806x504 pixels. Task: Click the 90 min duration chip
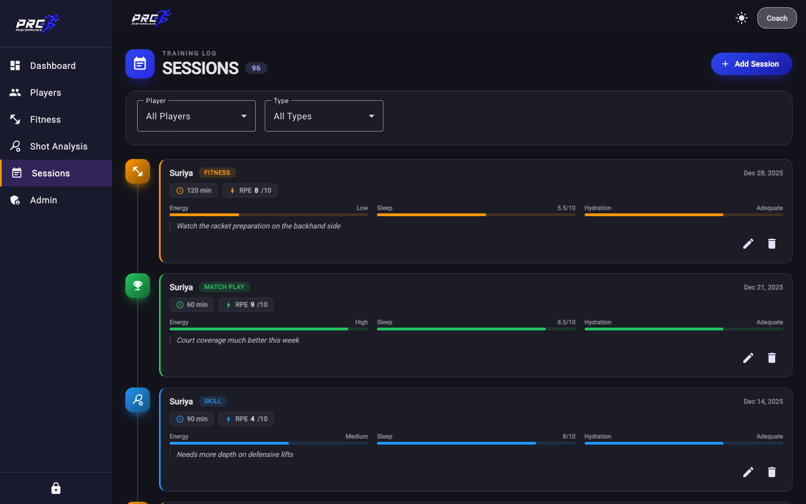click(x=191, y=419)
